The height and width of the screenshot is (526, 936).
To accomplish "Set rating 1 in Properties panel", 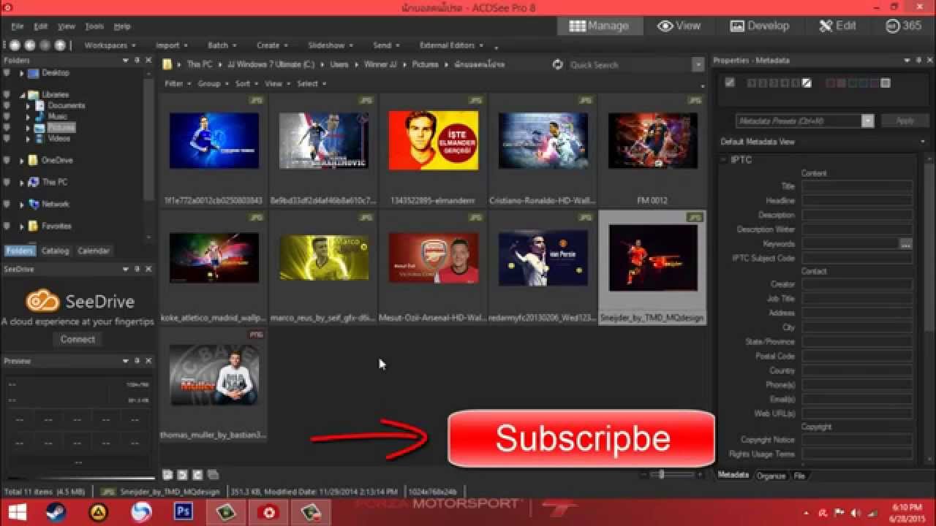I will 751,83.
